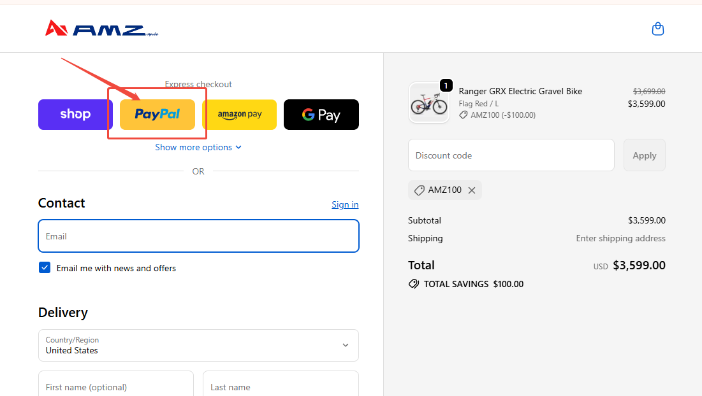Image resolution: width=702 pixels, height=396 pixels.
Task: Click the First name (optional) field
Action: click(x=115, y=386)
